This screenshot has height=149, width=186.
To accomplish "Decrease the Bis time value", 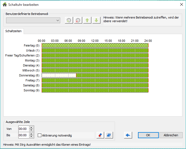I will (x=31, y=137).
